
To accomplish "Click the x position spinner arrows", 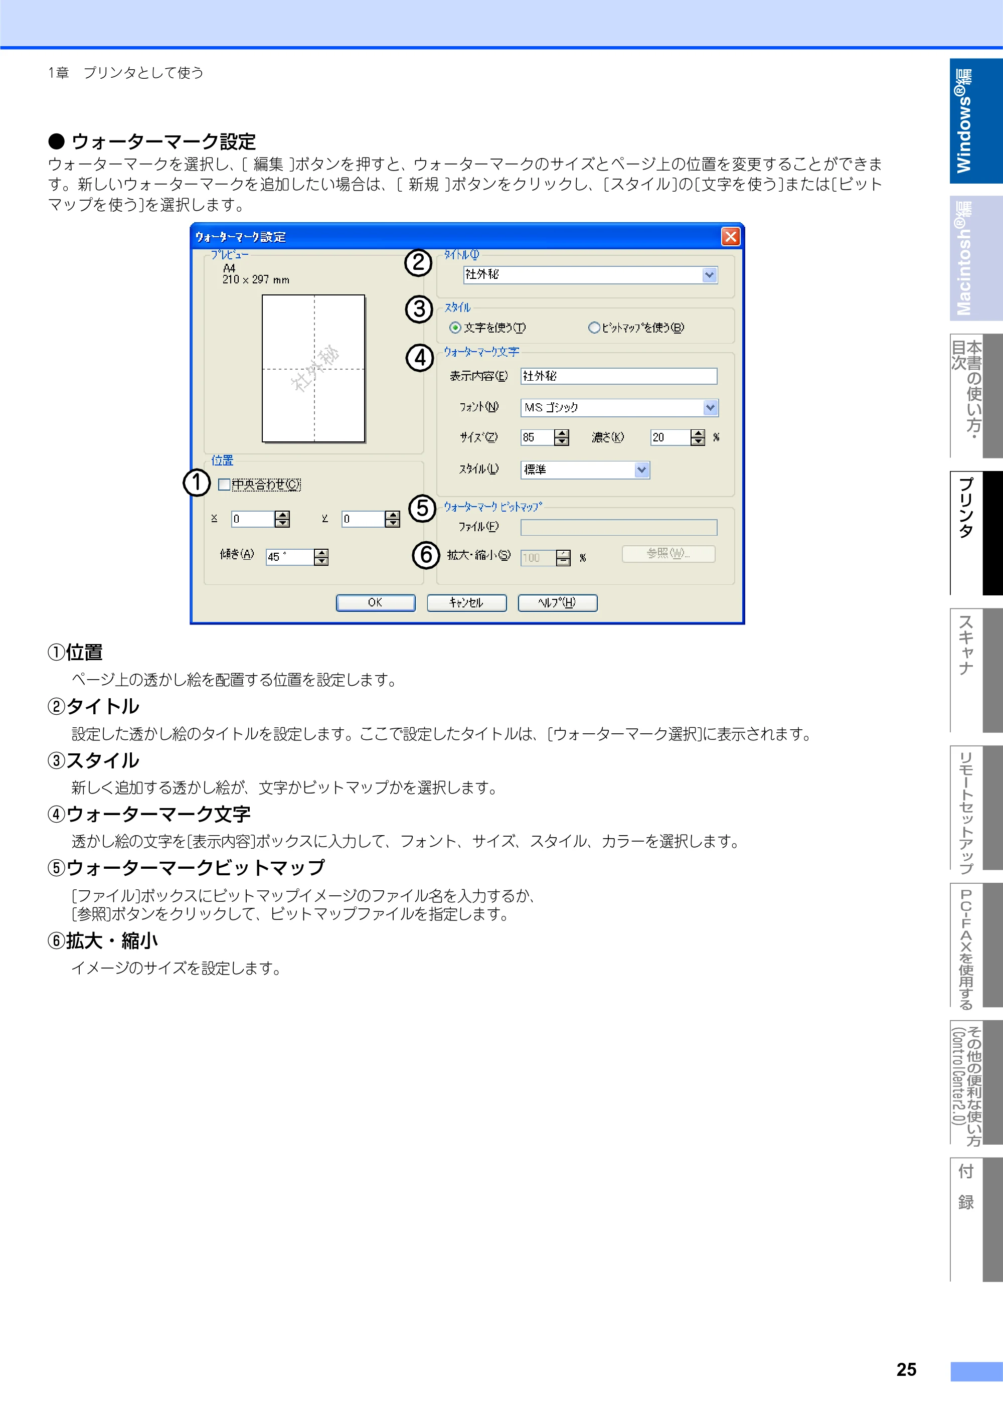I will pyautogui.click(x=282, y=519).
